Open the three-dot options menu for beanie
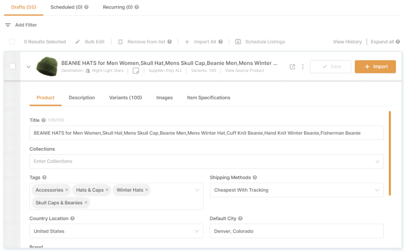This screenshot has height=251, width=405. point(303,67)
